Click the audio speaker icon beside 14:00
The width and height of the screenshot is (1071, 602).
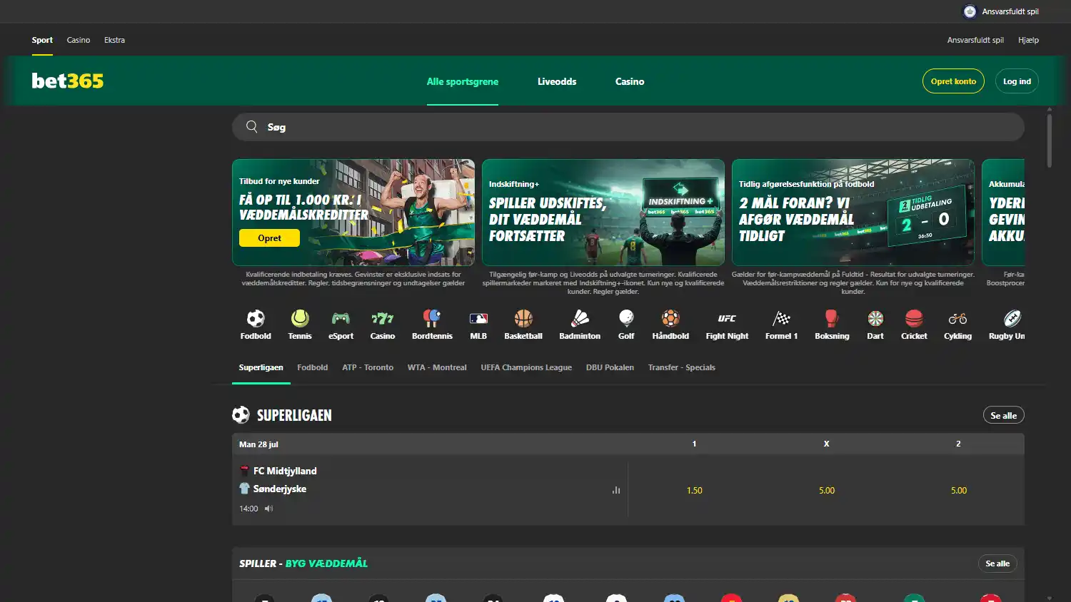269,509
